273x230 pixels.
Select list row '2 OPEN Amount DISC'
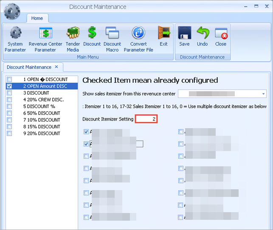pyautogui.click(x=42, y=86)
